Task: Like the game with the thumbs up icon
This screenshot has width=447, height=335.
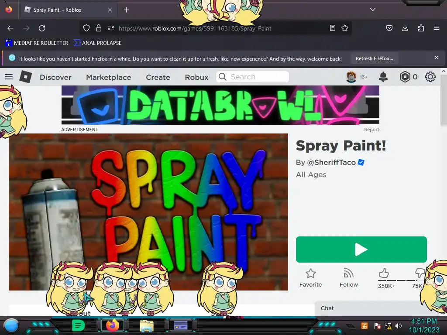Action: pyautogui.click(x=384, y=273)
